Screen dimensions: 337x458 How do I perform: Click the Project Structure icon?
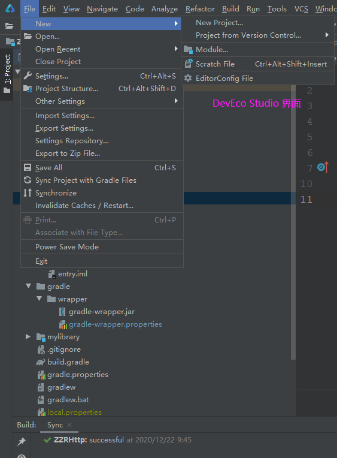(x=28, y=89)
